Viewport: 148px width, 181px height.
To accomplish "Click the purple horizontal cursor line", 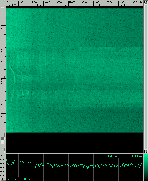I will point(75,77).
